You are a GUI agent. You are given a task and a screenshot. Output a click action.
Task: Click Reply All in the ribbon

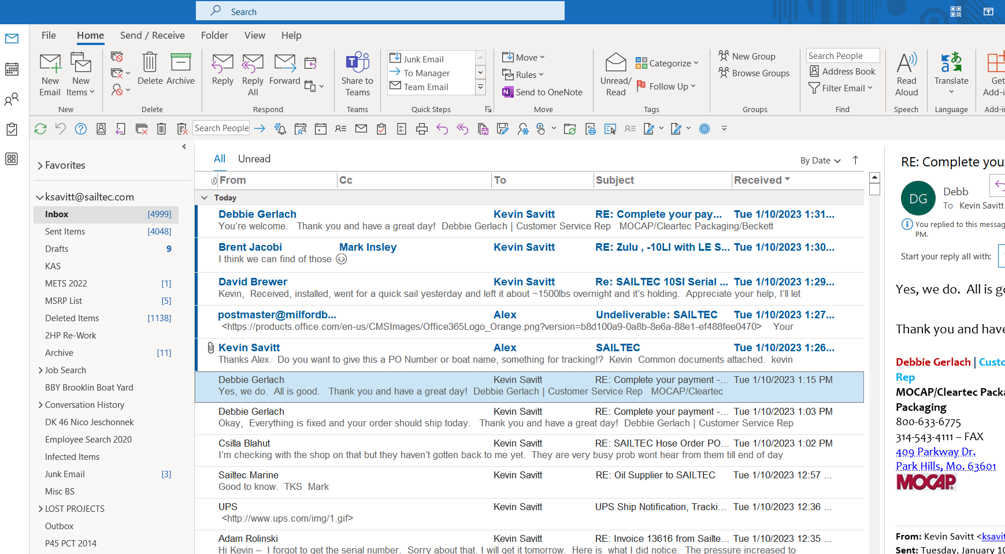(x=253, y=75)
